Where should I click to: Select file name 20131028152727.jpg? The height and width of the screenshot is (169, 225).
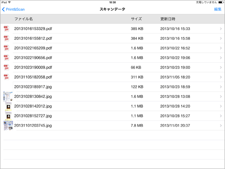33,116
